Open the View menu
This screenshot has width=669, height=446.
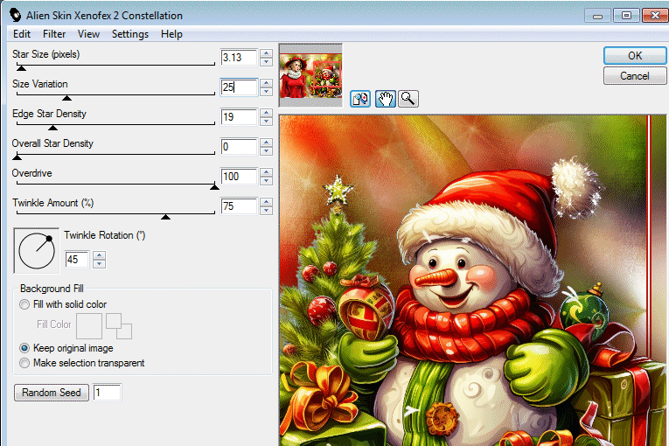(x=88, y=34)
